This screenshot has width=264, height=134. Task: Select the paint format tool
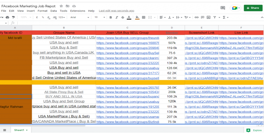click(13, 17)
